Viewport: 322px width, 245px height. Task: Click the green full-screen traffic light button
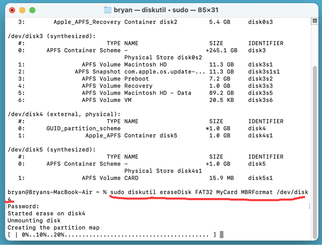pyautogui.click(x=32, y=10)
